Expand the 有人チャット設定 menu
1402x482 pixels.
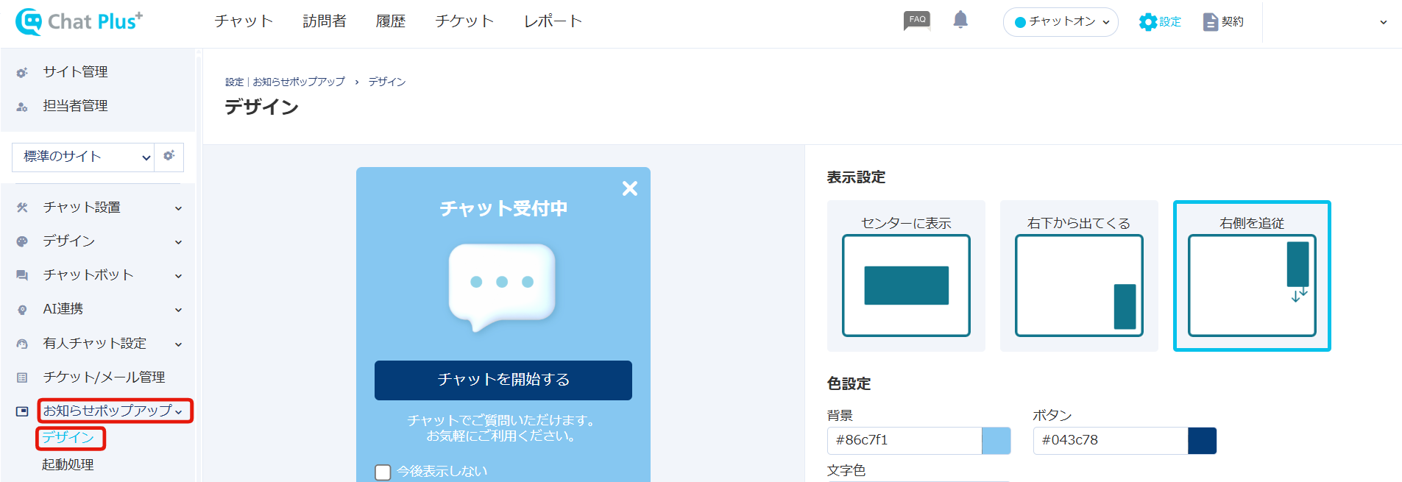click(x=178, y=344)
